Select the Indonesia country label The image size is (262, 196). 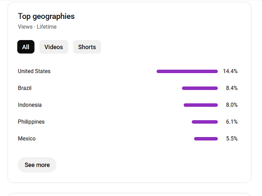(x=30, y=105)
